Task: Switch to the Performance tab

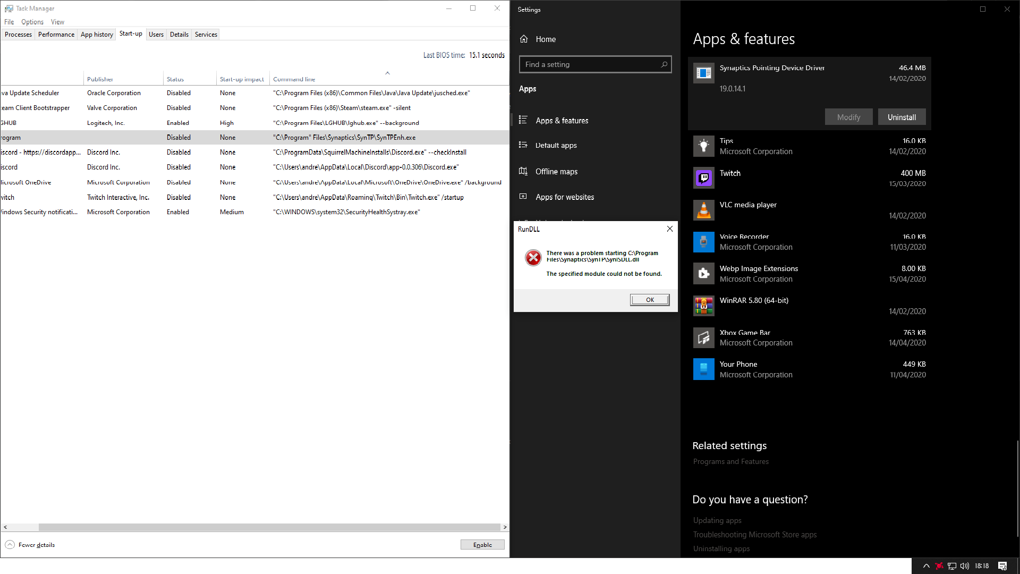Action: click(56, 35)
